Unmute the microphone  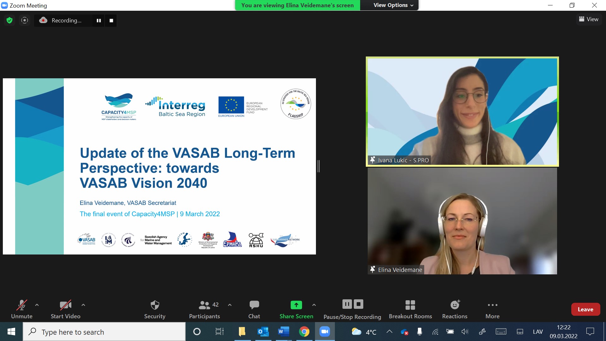tap(21, 305)
